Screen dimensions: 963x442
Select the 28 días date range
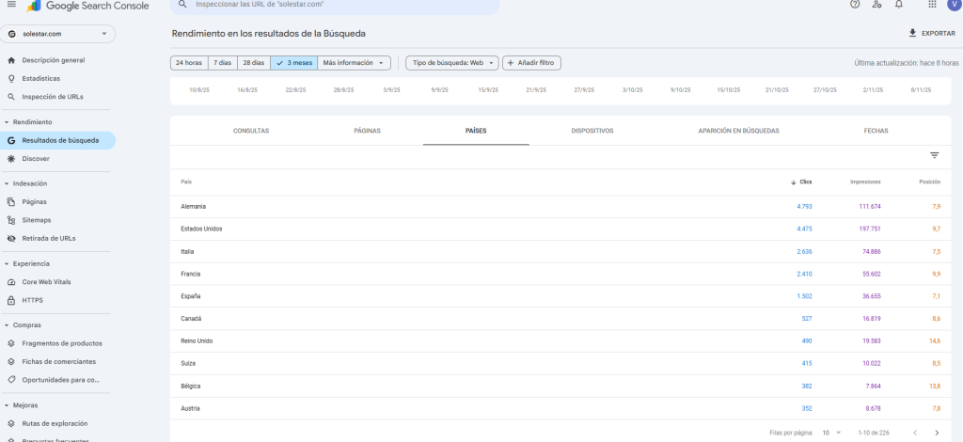(x=253, y=63)
